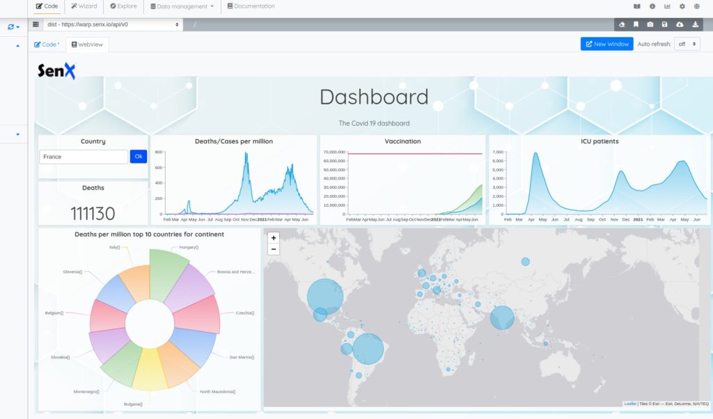Click the cloud upload icon

[x=680, y=24]
